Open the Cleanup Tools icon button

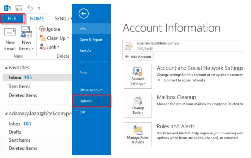click(138, 105)
